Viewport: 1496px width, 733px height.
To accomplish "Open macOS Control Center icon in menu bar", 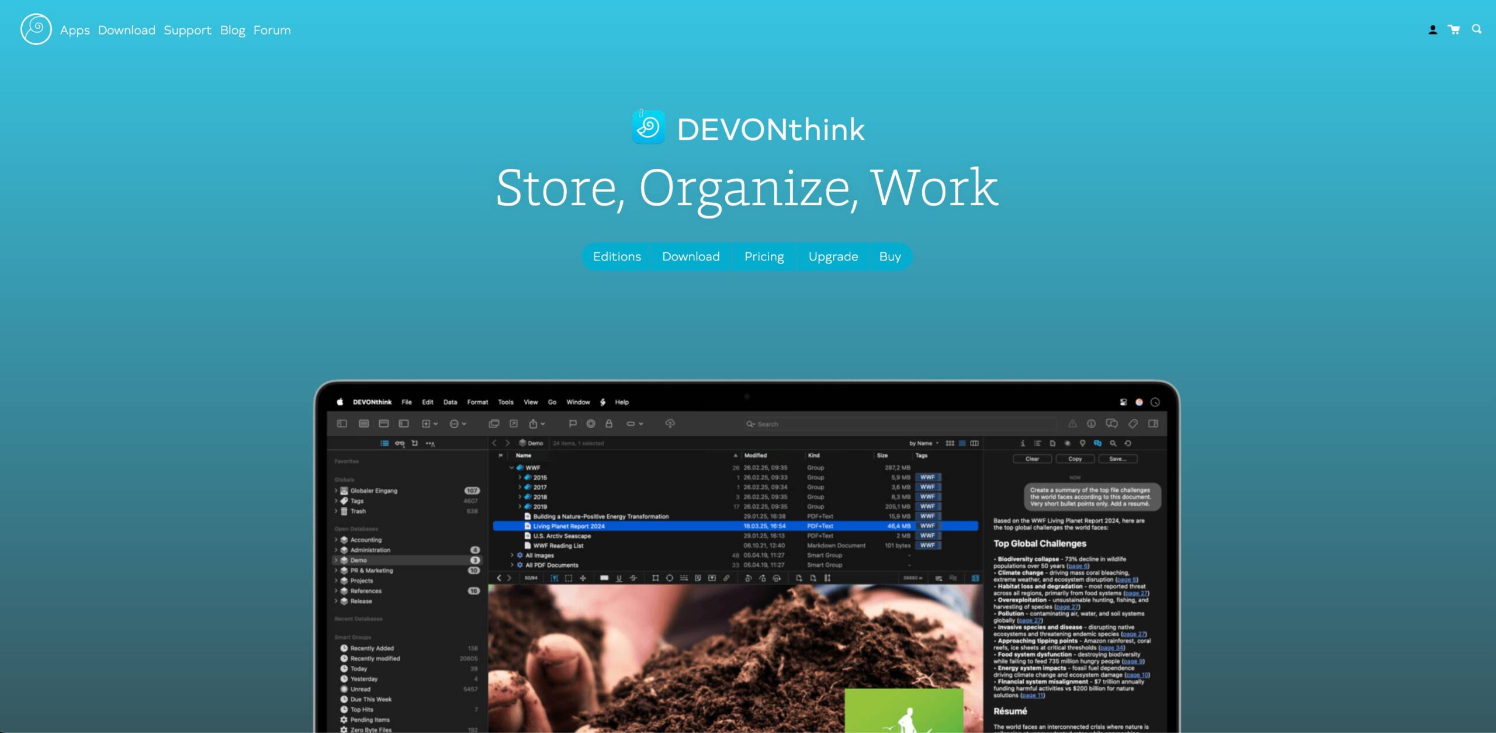I will click(1123, 402).
